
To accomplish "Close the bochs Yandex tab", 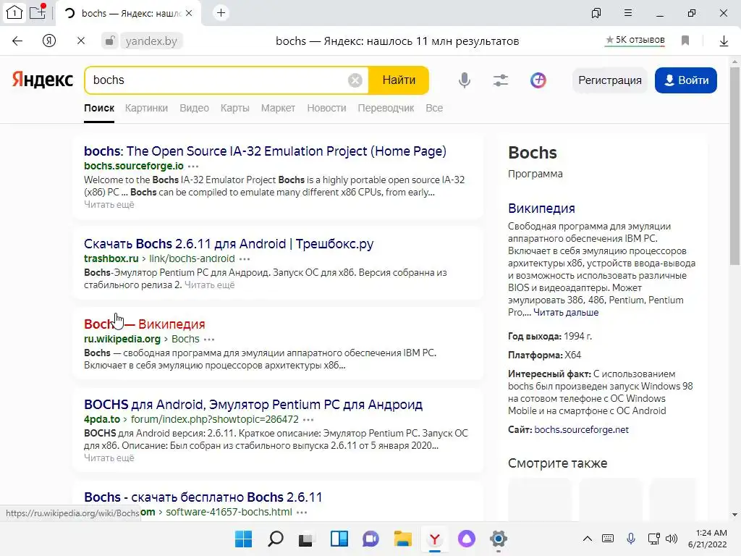I will pyautogui.click(x=189, y=13).
